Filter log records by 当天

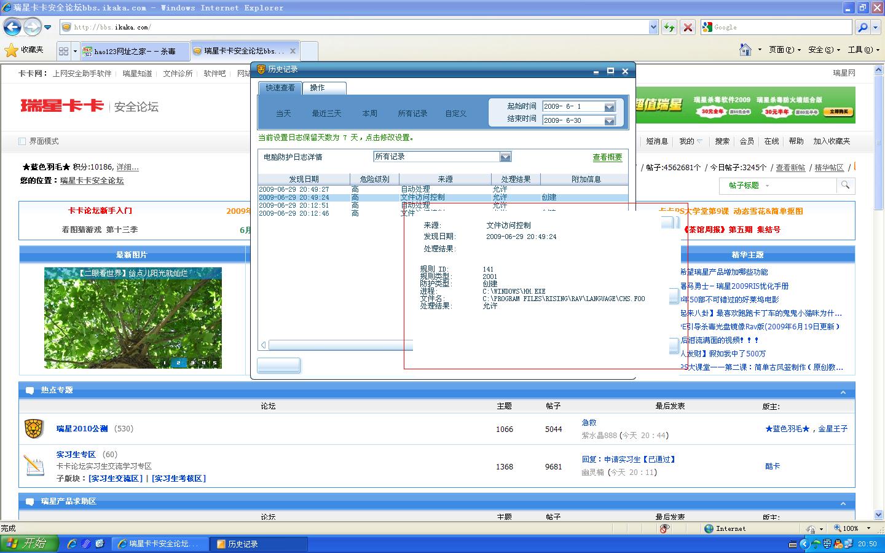pos(283,114)
